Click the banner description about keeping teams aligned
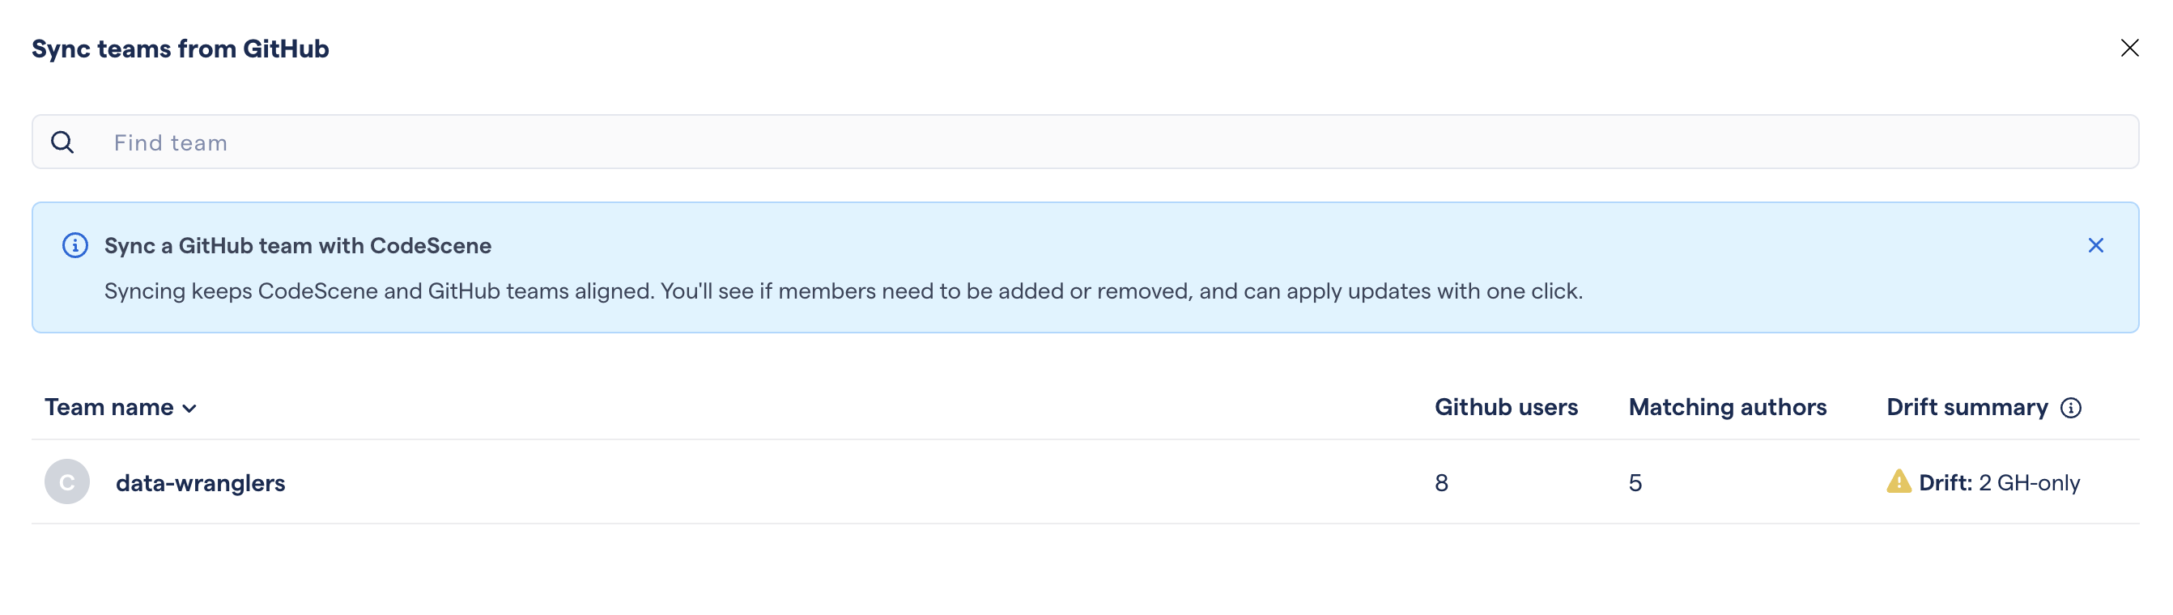 (x=843, y=291)
